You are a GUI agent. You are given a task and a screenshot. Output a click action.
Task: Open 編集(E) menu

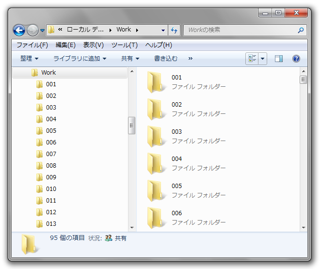tap(65, 45)
